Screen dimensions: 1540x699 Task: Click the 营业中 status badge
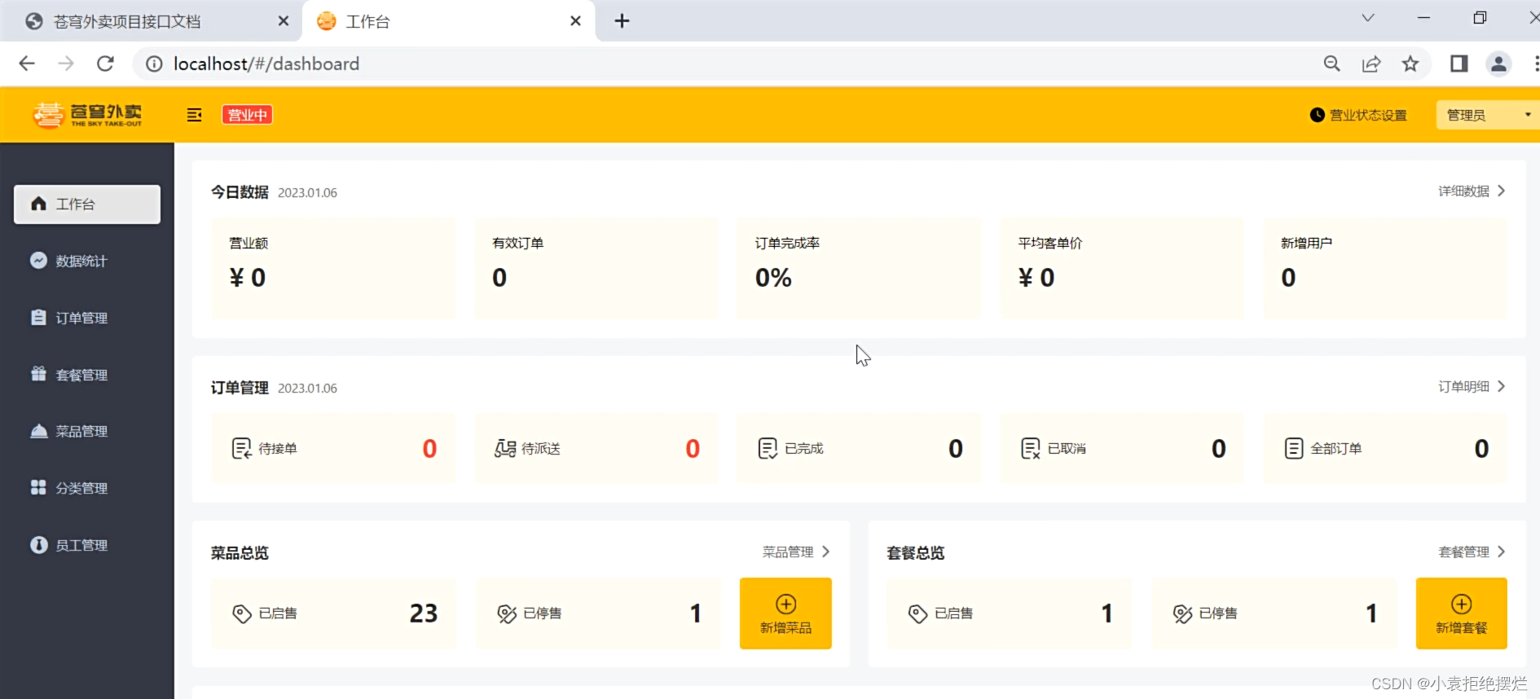(247, 115)
